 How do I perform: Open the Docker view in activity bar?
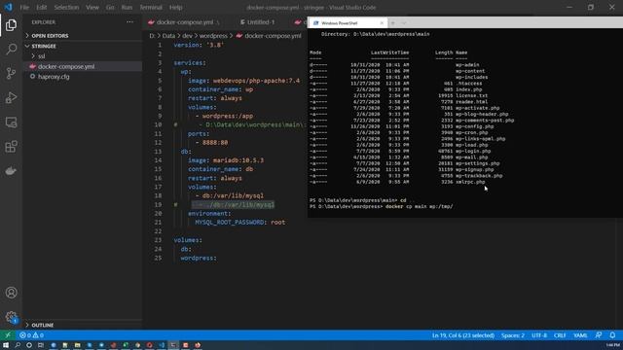coord(11,171)
